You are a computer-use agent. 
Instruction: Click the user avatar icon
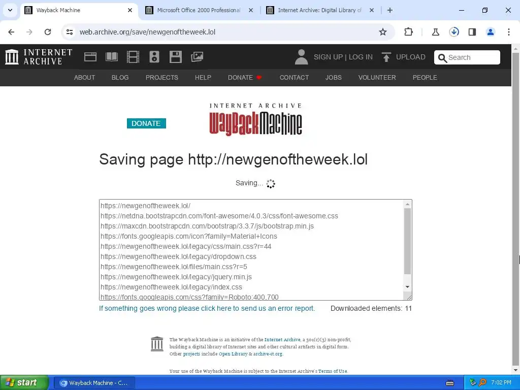(302, 57)
